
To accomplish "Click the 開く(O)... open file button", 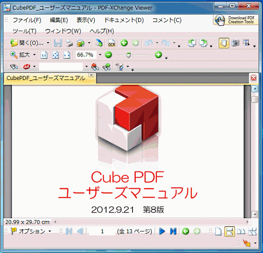I will coord(27,43).
